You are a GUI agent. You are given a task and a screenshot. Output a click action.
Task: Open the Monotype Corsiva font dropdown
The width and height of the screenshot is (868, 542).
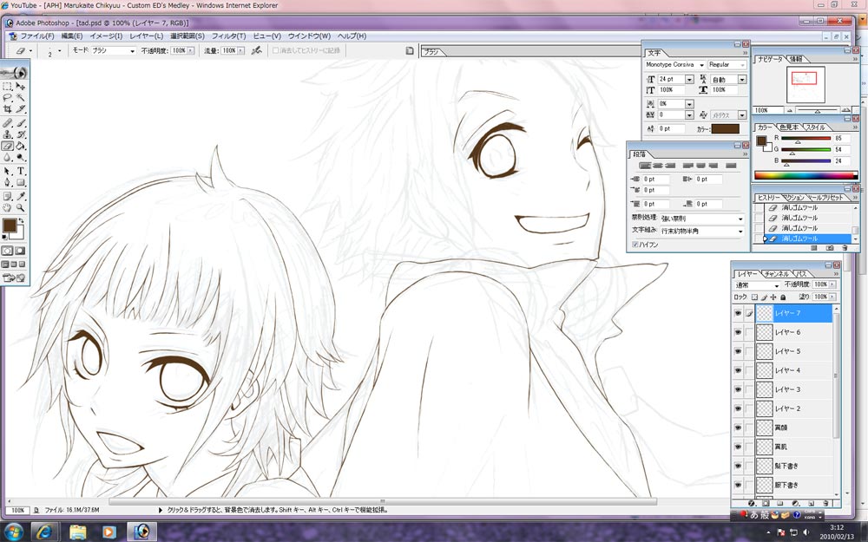(702, 65)
